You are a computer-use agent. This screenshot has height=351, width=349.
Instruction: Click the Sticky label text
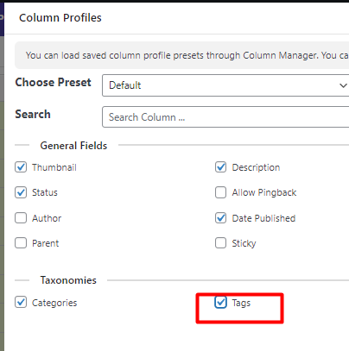(x=244, y=243)
